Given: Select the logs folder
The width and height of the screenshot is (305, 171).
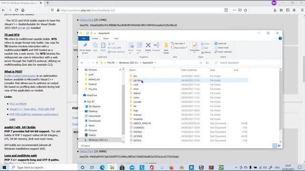Looking at the screenshot, I should (135, 110).
